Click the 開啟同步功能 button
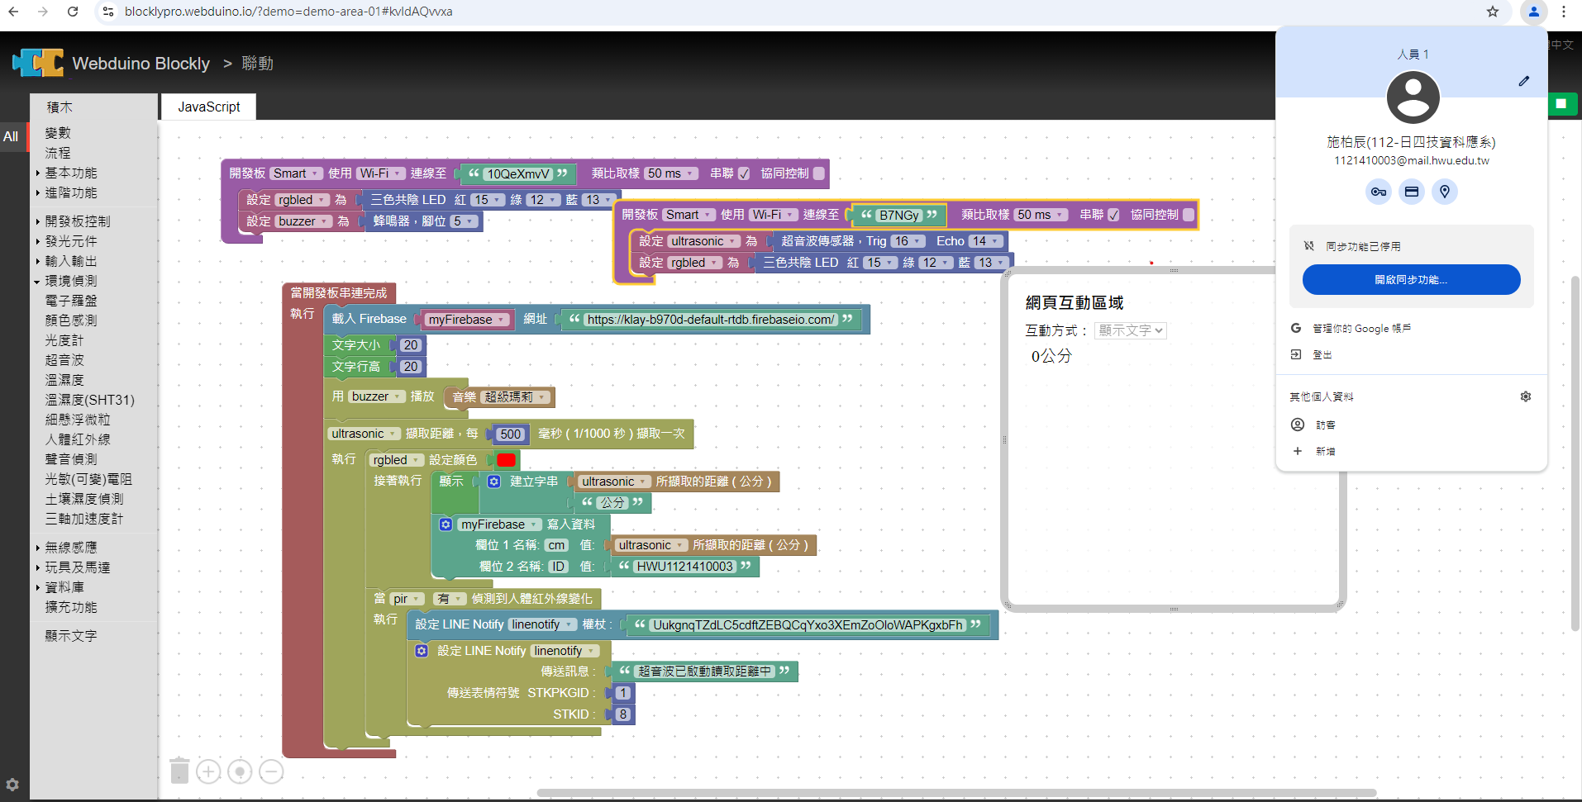Image resolution: width=1582 pixels, height=802 pixels. (1411, 280)
